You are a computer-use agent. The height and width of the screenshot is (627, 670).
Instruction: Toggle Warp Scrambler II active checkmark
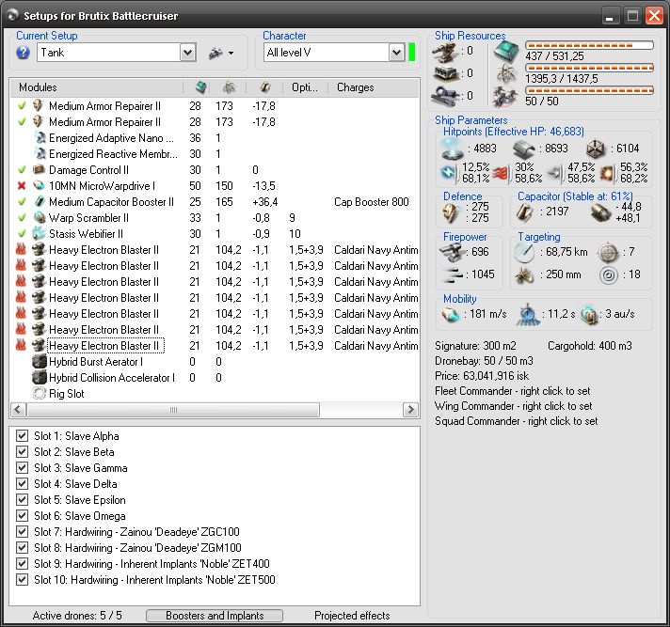tap(22, 218)
